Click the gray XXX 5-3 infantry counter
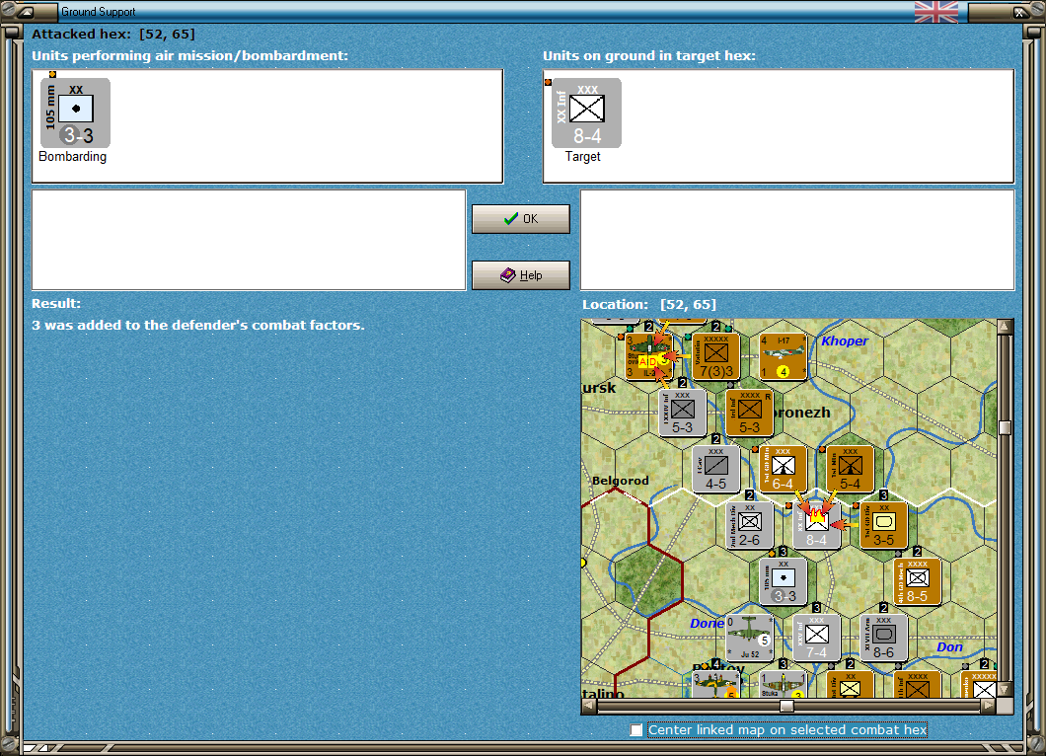The image size is (1046, 756). [x=682, y=413]
